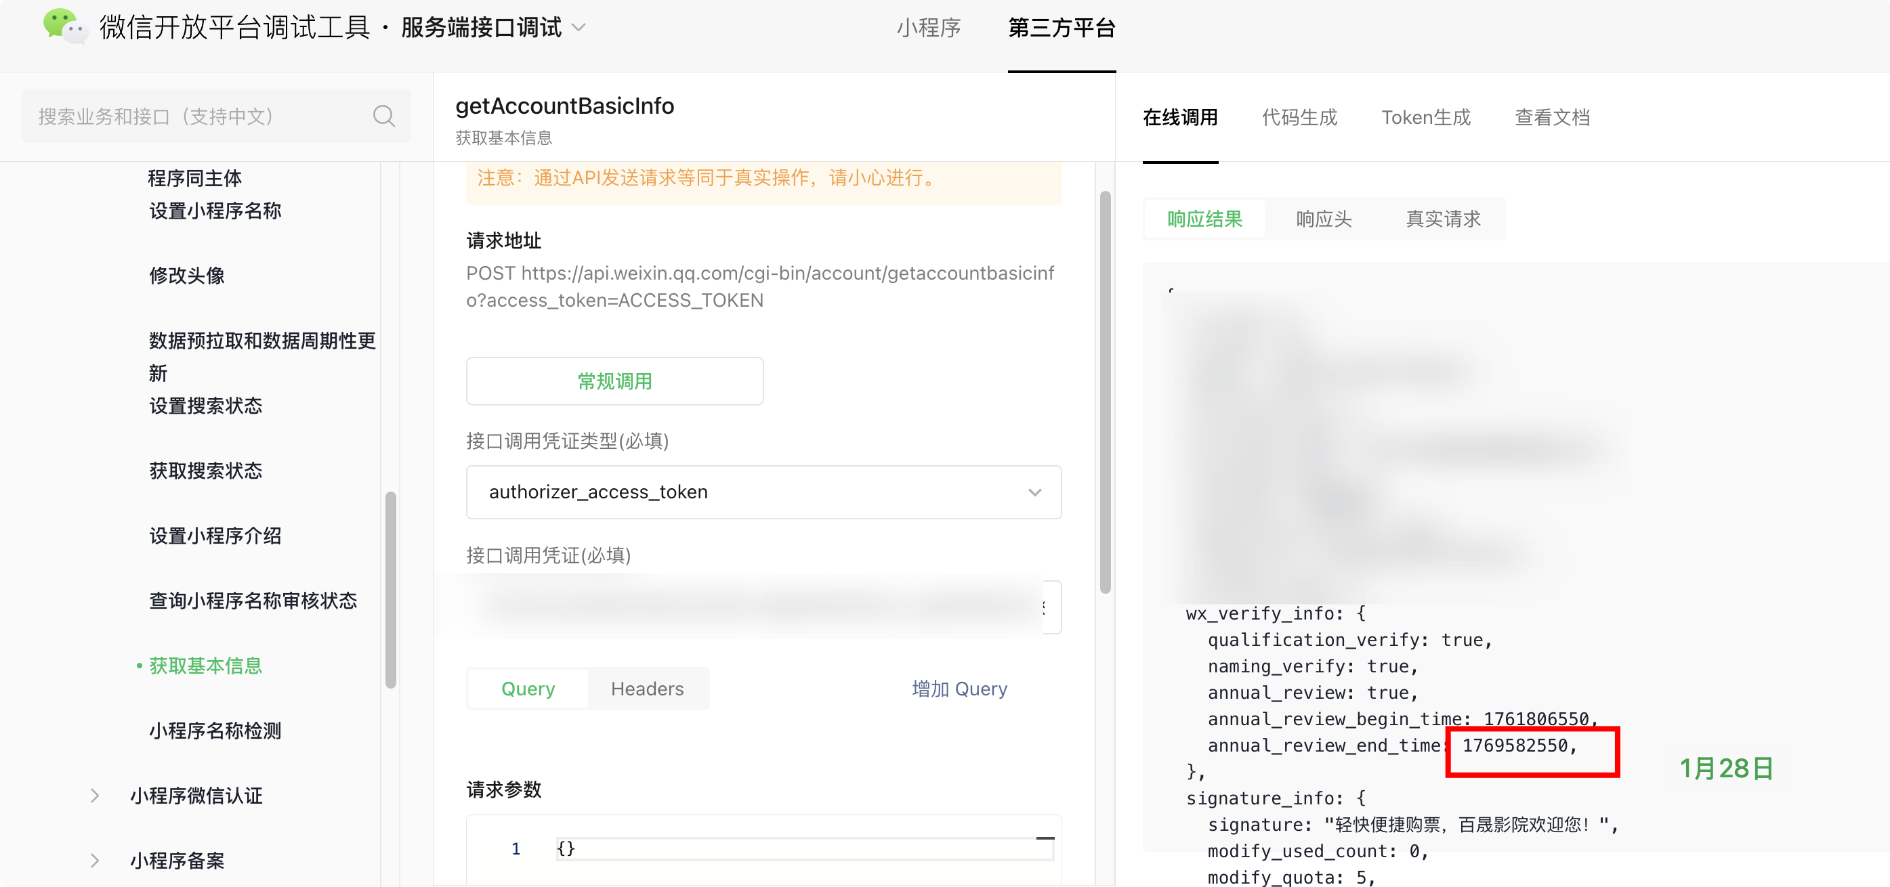Image resolution: width=1890 pixels, height=887 pixels.
Task: Select 设置小程序名称 in the sidebar
Action: pos(215,211)
